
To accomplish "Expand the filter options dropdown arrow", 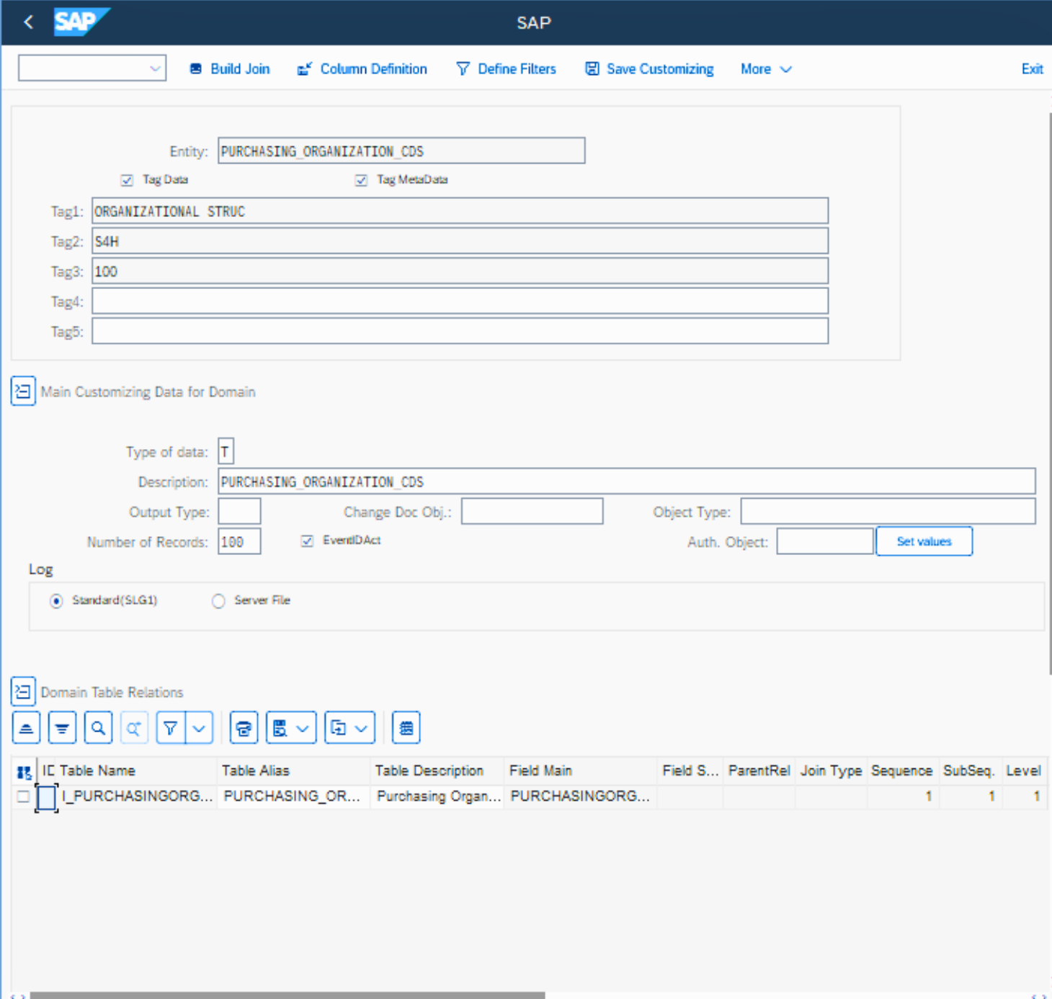I will 200,728.
